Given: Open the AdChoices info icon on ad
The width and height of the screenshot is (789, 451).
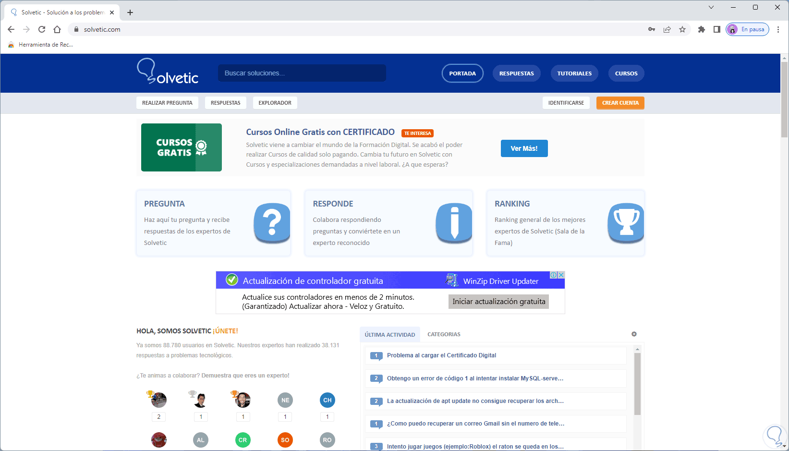Looking at the screenshot, I should pos(554,275).
